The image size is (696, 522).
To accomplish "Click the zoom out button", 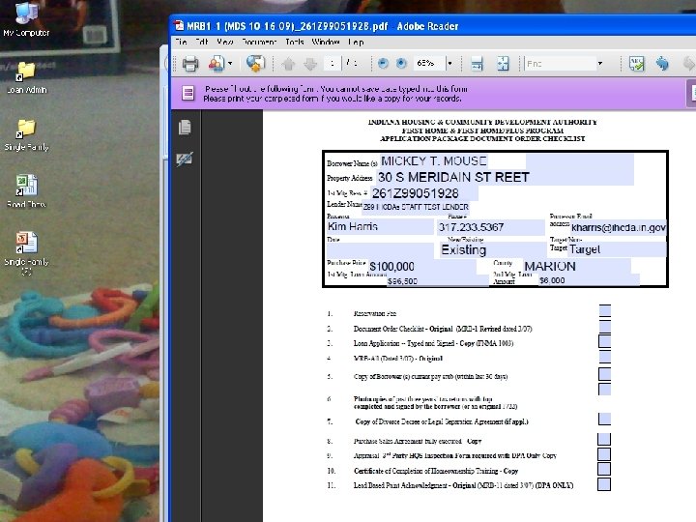I will pyautogui.click(x=383, y=64).
